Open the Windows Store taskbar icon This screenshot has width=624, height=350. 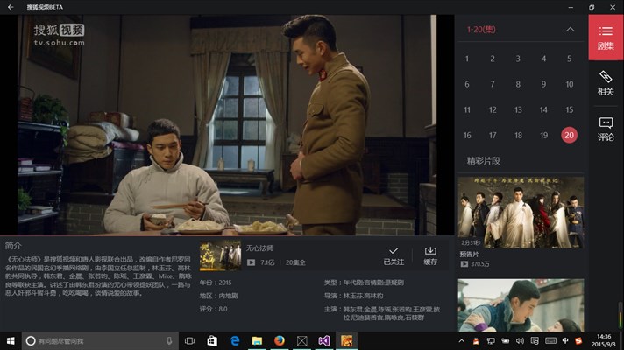(x=212, y=341)
